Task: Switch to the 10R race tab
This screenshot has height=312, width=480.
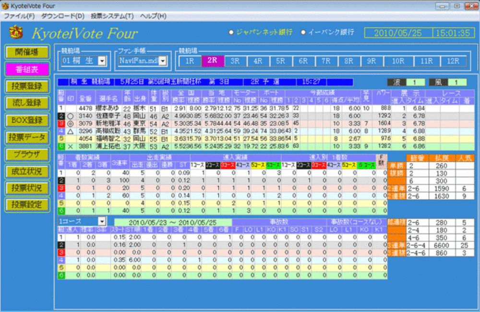Action: pos(398,61)
